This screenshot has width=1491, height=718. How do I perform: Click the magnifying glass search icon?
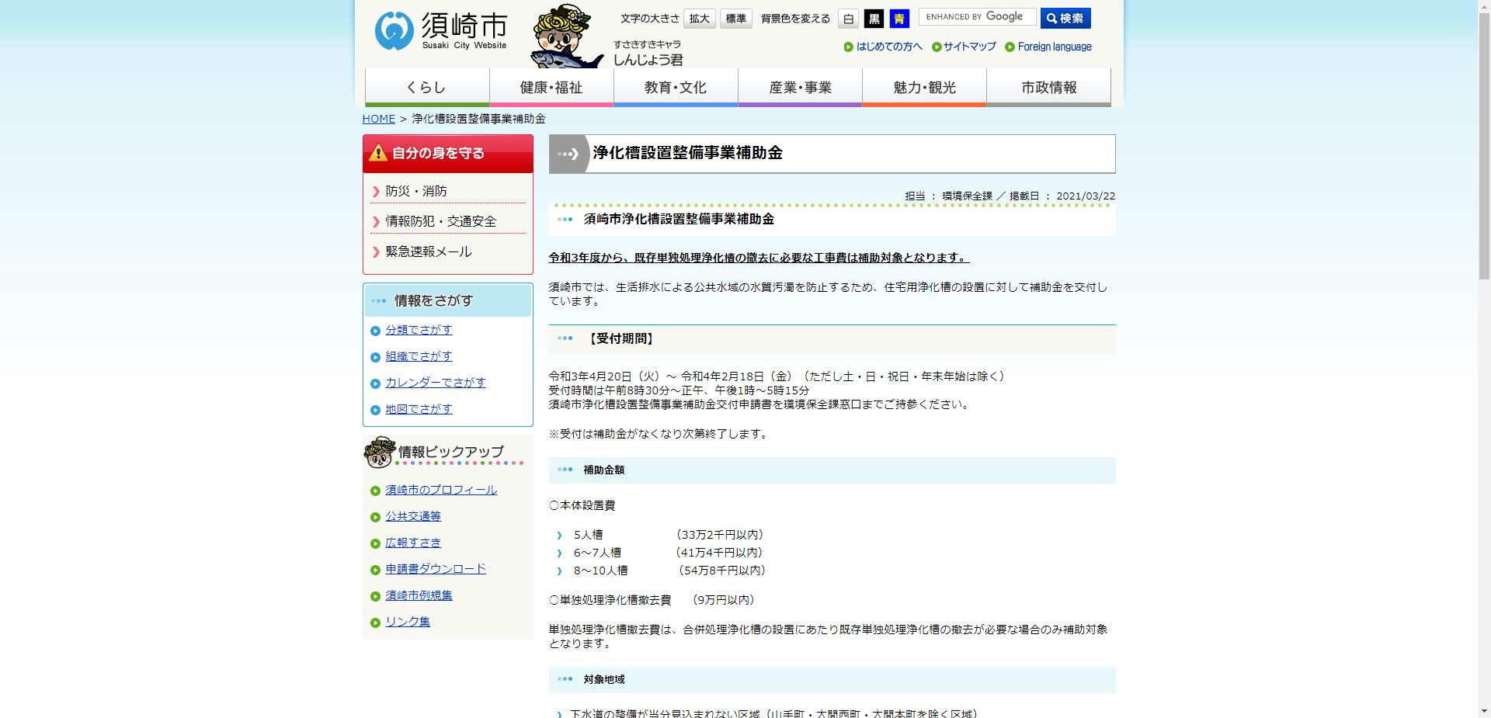click(x=1050, y=17)
